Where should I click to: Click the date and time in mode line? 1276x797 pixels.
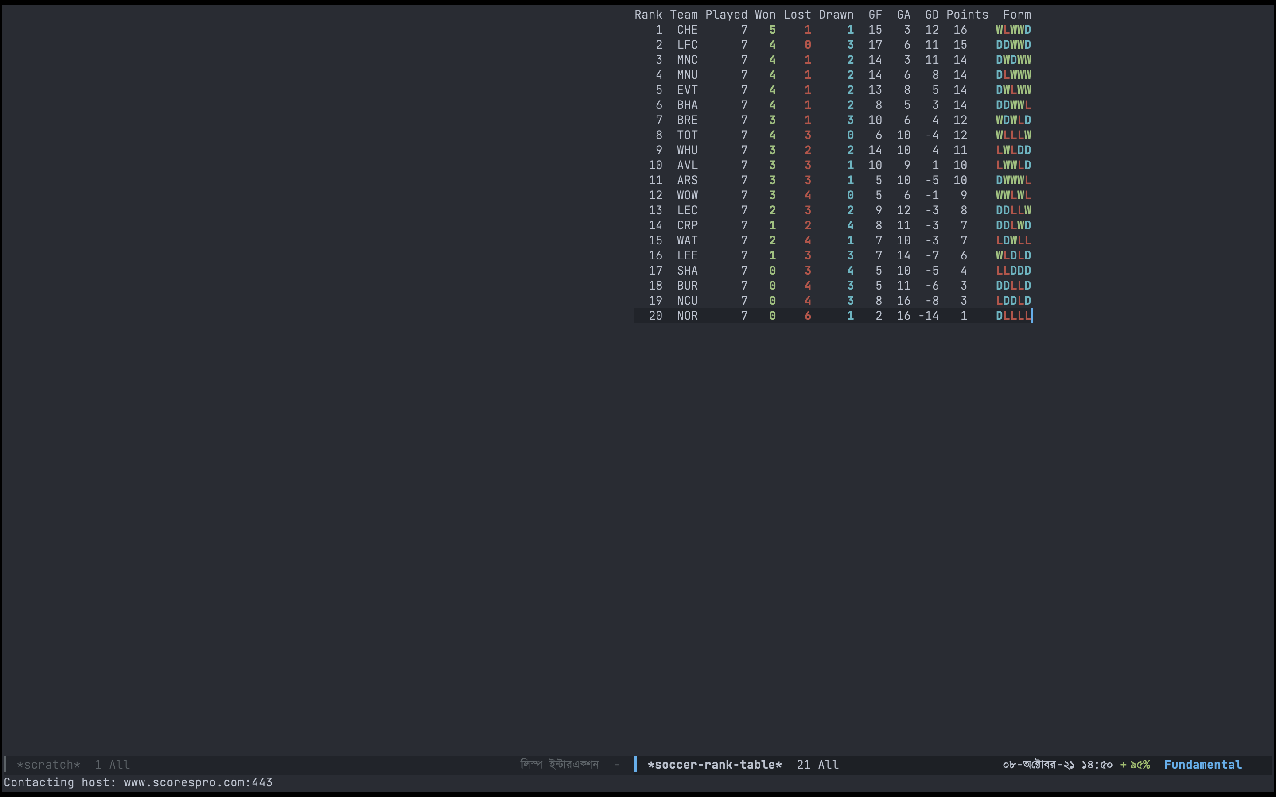click(1057, 764)
